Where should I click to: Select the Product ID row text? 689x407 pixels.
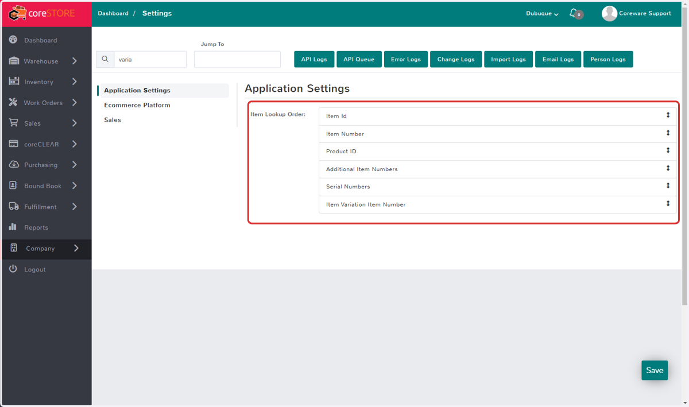(341, 152)
